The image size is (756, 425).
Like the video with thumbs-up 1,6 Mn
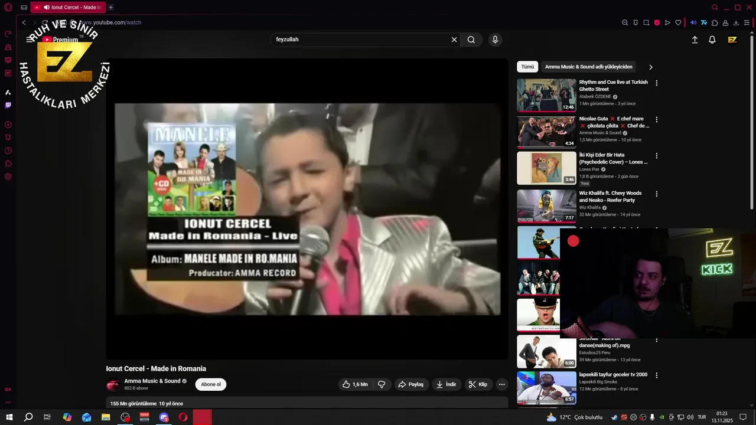coord(355,384)
